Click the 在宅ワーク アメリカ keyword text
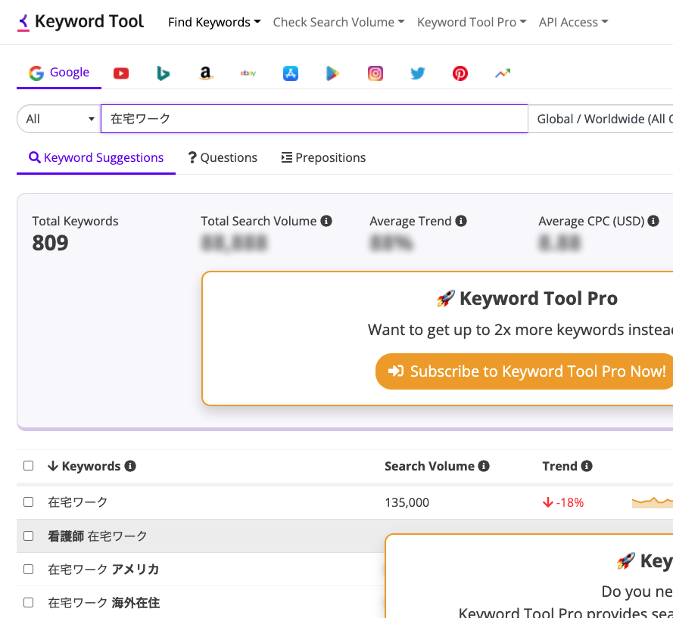The height and width of the screenshot is (618, 673). click(104, 570)
